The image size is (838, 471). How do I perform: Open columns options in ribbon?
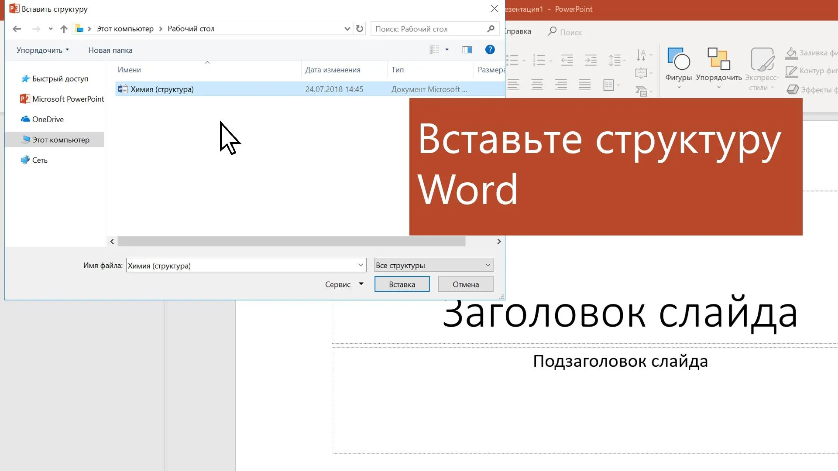tap(611, 85)
